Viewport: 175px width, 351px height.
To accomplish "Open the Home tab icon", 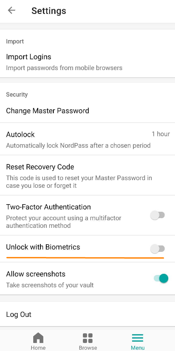I will [x=38, y=337].
